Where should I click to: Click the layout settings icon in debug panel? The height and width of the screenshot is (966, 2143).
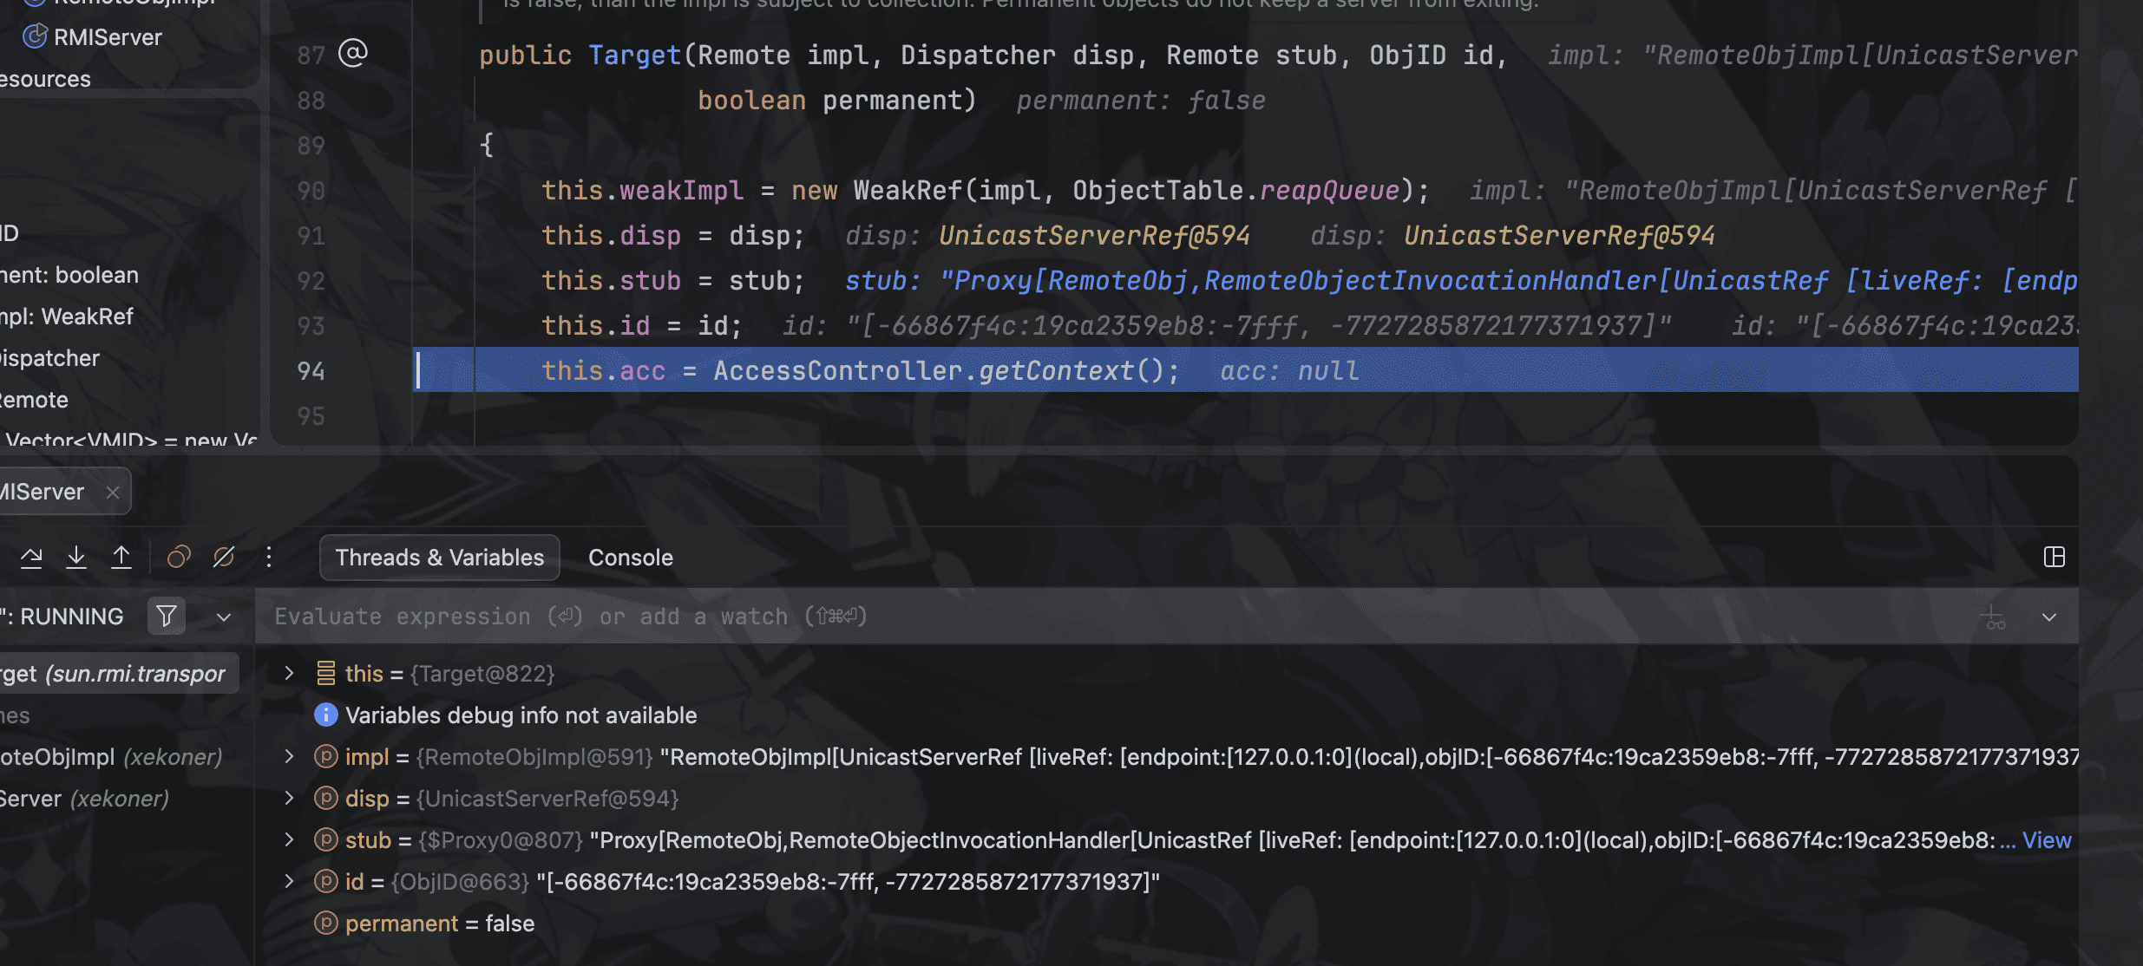coord(2054,557)
